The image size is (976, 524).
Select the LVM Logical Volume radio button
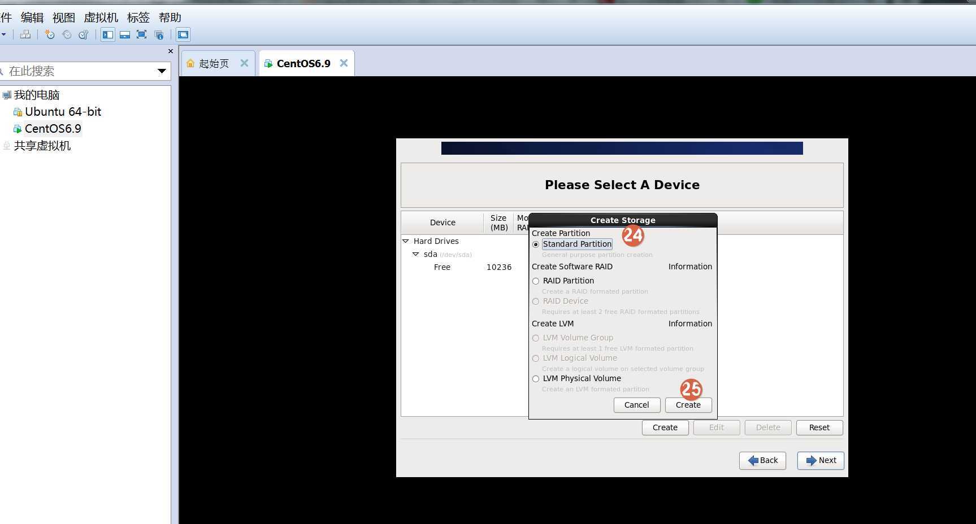[x=536, y=359]
